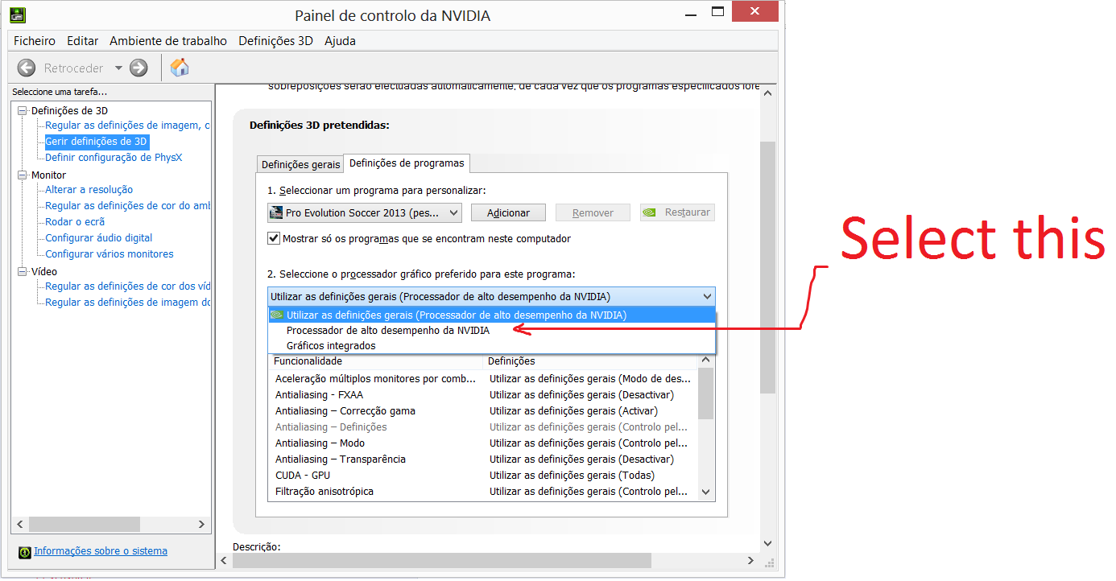Choose Gráficos integrados option
The height and width of the screenshot is (581, 1116).
[491, 346]
